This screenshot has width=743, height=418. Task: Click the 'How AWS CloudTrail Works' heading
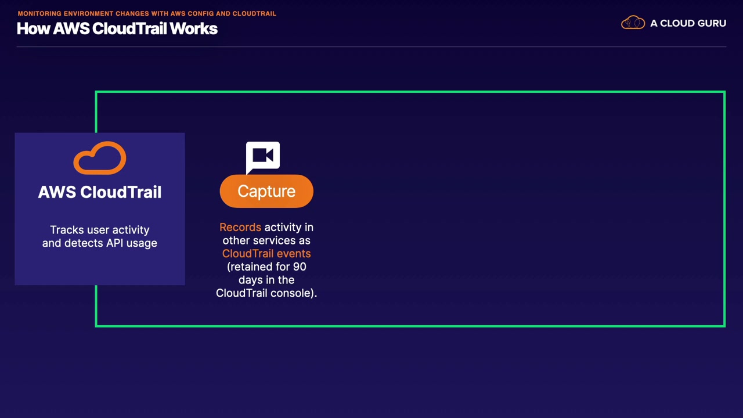117,28
